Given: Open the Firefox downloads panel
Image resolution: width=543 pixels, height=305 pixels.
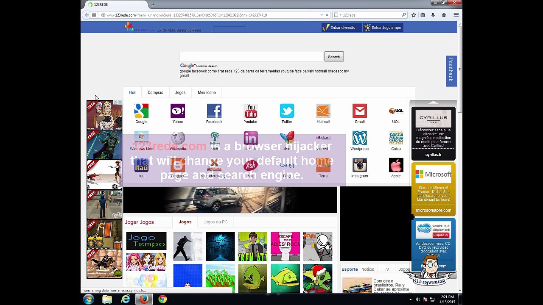Looking at the screenshot, I should point(433,15).
